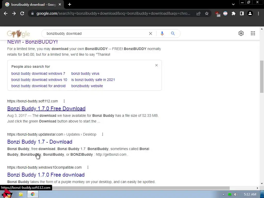264x198 pixels.
Task: Open the 5:12 AM clock
Action: pyautogui.click(x=250, y=194)
